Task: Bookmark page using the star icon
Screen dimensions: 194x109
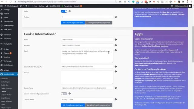Action: 120,2
